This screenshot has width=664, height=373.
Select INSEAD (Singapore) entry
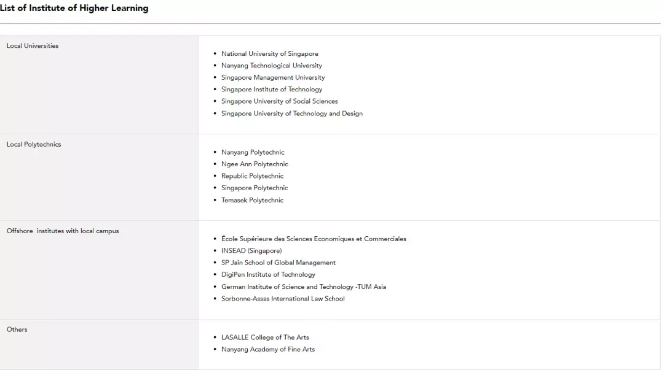coord(251,250)
